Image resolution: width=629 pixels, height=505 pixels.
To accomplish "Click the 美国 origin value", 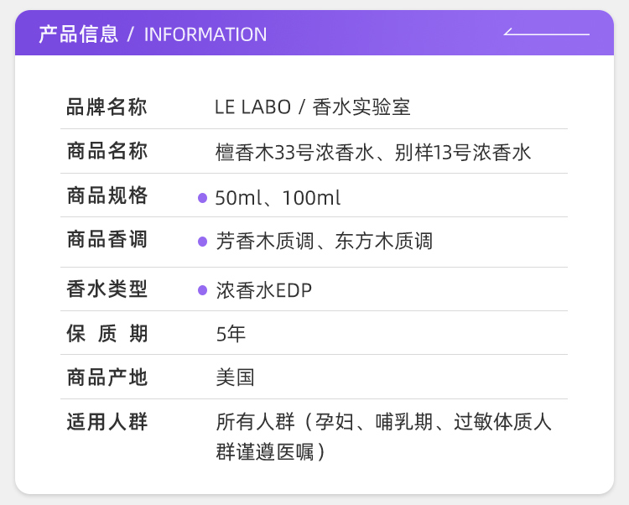I will (x=235, y=377).
